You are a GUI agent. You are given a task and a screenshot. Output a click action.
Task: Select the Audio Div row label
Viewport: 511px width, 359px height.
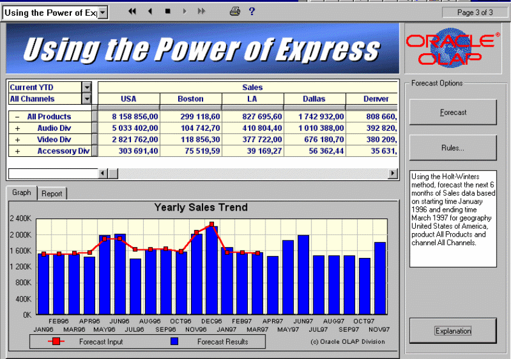pos(54,128)
